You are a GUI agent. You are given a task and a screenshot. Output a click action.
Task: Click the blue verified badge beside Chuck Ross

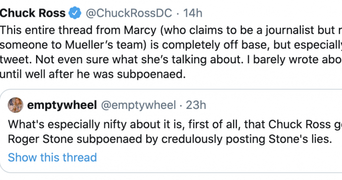coord(75,13)
